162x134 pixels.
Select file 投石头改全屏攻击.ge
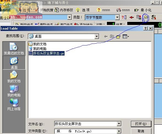[46, 53]
